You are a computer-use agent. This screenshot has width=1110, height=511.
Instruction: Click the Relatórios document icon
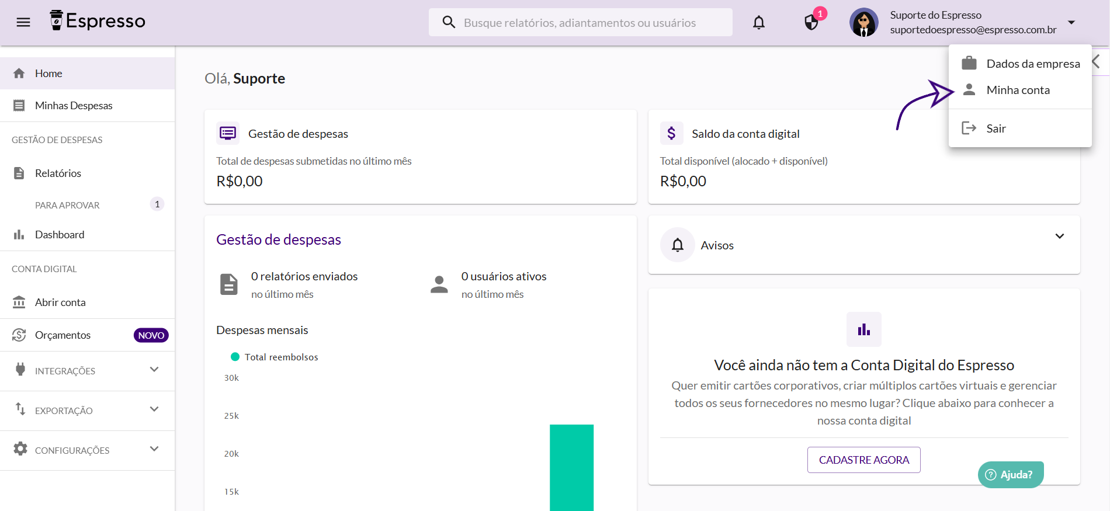pos(19,173)
